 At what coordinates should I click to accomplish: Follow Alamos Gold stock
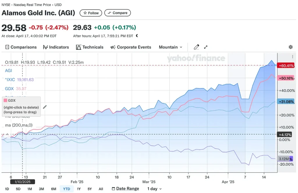(x=91, y=13)
